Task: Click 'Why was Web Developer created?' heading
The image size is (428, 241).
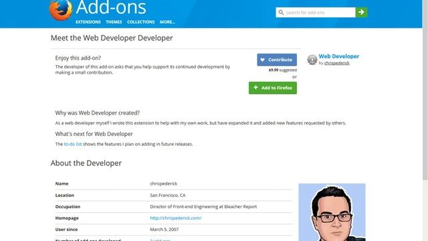Action: pos(98,113)
